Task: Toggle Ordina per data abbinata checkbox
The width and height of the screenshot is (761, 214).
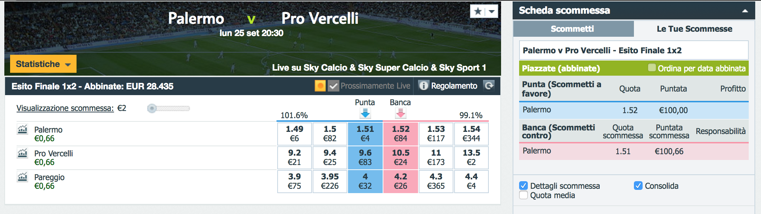Action: [652, 68]
